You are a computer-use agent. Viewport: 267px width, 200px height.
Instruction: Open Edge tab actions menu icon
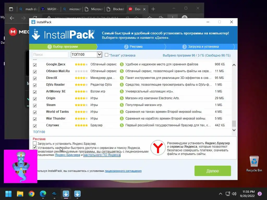point(11,9)
